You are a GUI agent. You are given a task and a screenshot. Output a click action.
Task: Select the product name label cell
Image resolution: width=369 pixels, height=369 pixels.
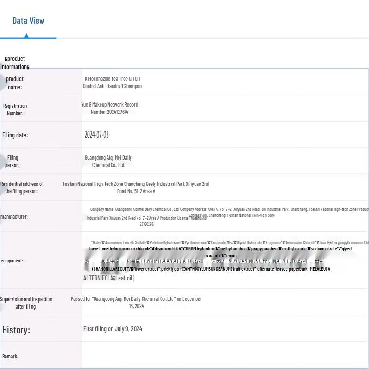point(15,83)
